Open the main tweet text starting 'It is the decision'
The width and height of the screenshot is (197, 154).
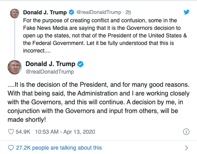(x=98, y=102)
